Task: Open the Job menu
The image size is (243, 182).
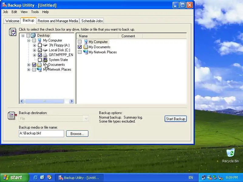Action: [x=5, y=12]
